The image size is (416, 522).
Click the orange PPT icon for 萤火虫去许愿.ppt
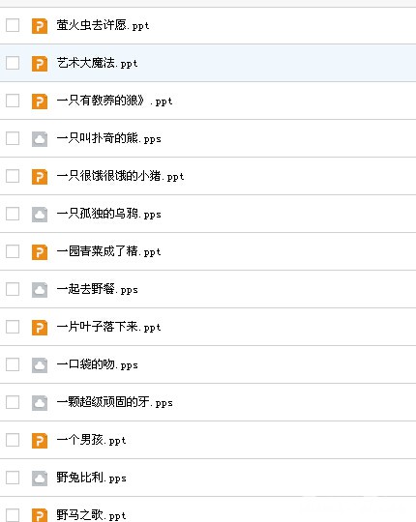coord(40,26)
